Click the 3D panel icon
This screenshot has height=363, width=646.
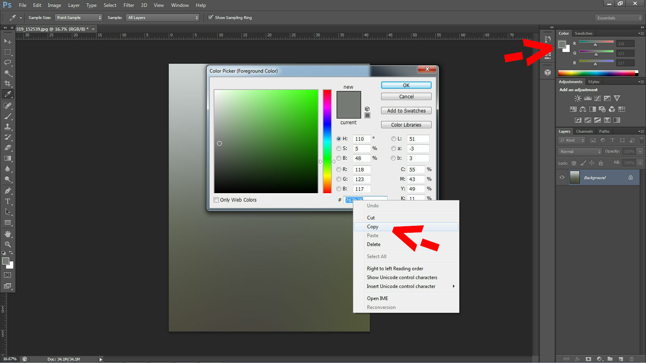tap(547, 72)
